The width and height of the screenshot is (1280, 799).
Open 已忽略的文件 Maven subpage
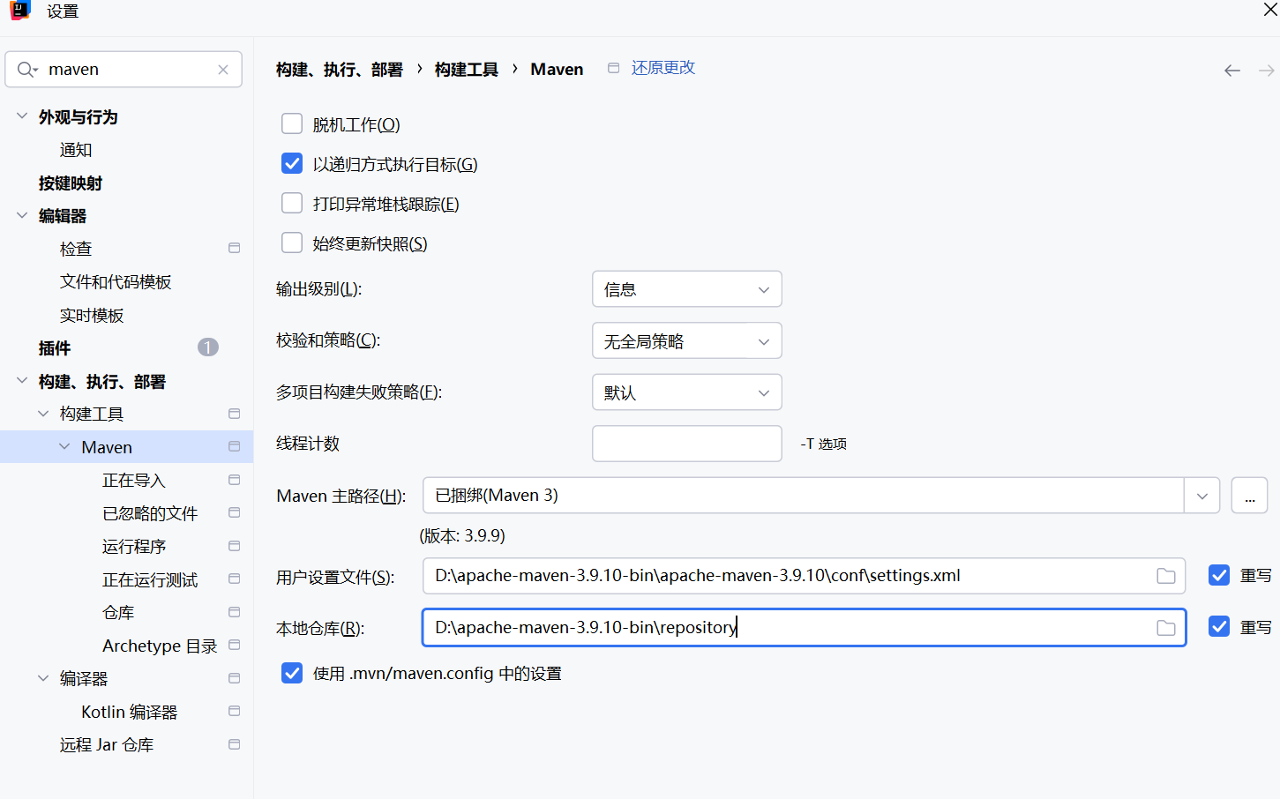[x=150, y=513]
